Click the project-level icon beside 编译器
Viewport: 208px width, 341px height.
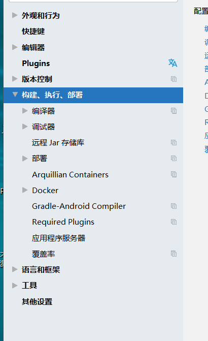point(174,111)
